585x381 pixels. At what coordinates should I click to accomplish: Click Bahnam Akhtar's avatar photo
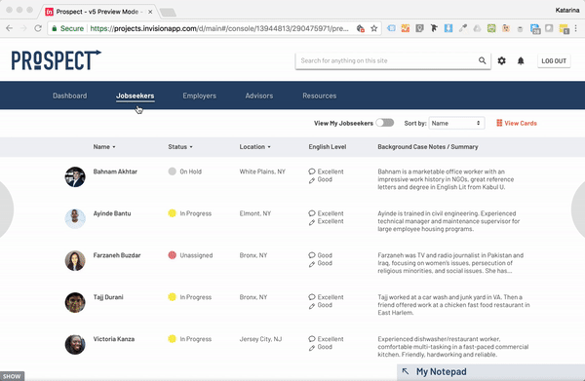pyautogui.click(x=75, y=176)
